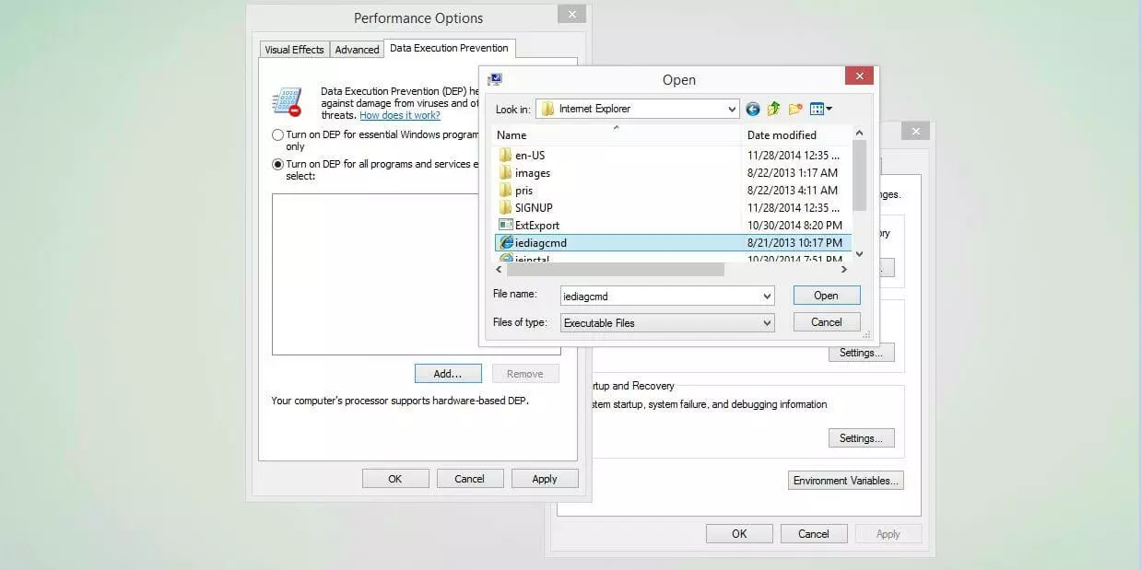Switch to the Advanced tab

pos(357,50)
